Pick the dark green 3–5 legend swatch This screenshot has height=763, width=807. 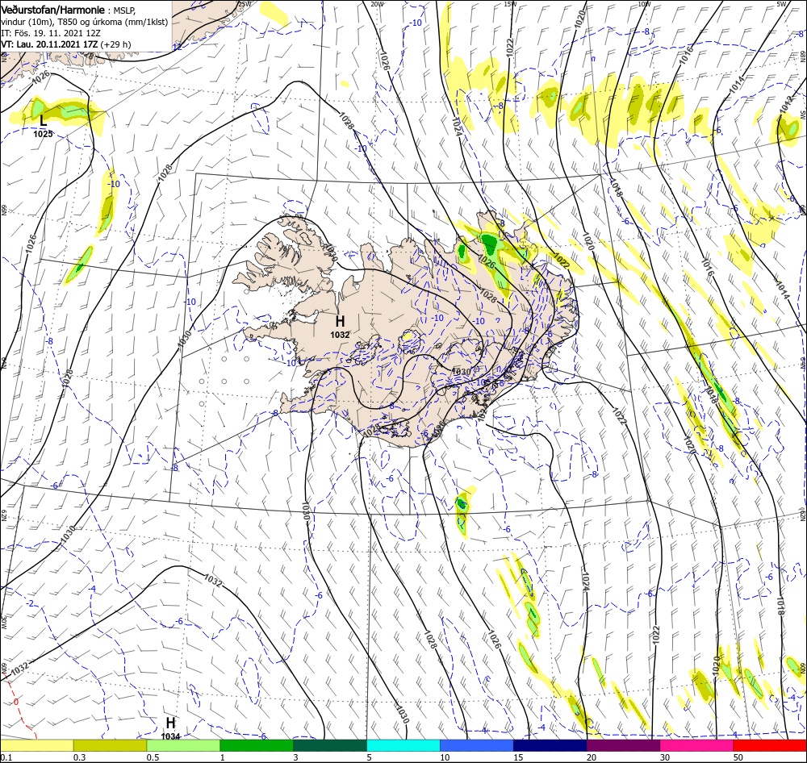click(330, 745)
